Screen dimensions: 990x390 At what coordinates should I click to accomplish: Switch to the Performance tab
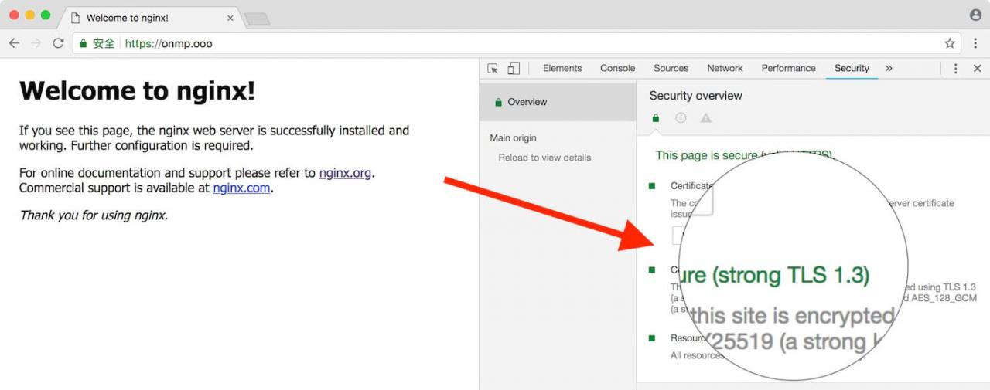click(x=788, y=68)
